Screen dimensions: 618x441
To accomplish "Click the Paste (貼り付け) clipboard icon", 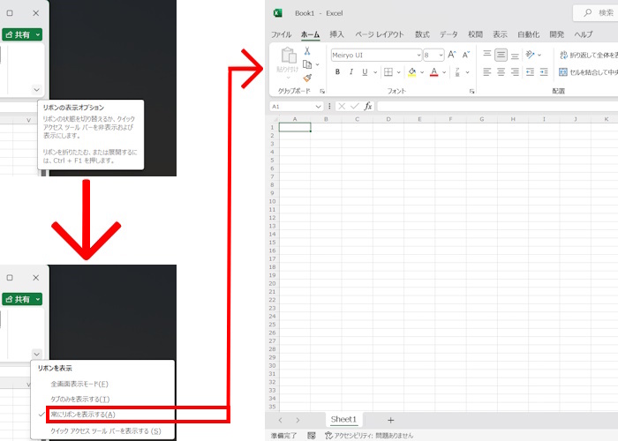I will point(289,56).
